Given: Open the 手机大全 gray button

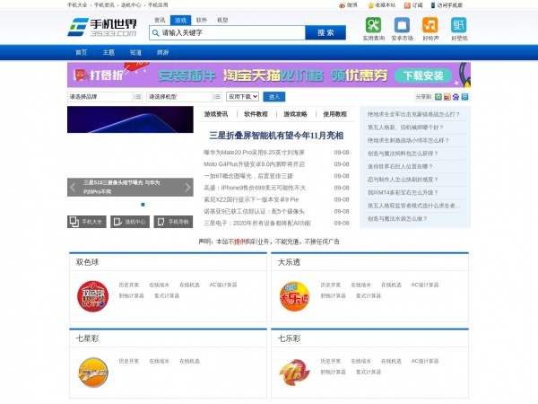Looking at the screenshot, I should tap(87, 222).
